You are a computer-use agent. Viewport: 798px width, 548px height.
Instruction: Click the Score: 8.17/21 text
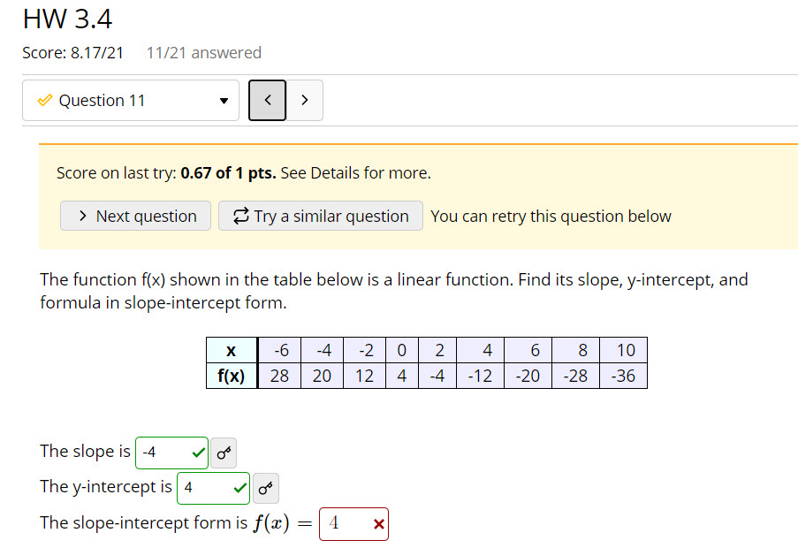pyautogui.click(x=71, y=53)
